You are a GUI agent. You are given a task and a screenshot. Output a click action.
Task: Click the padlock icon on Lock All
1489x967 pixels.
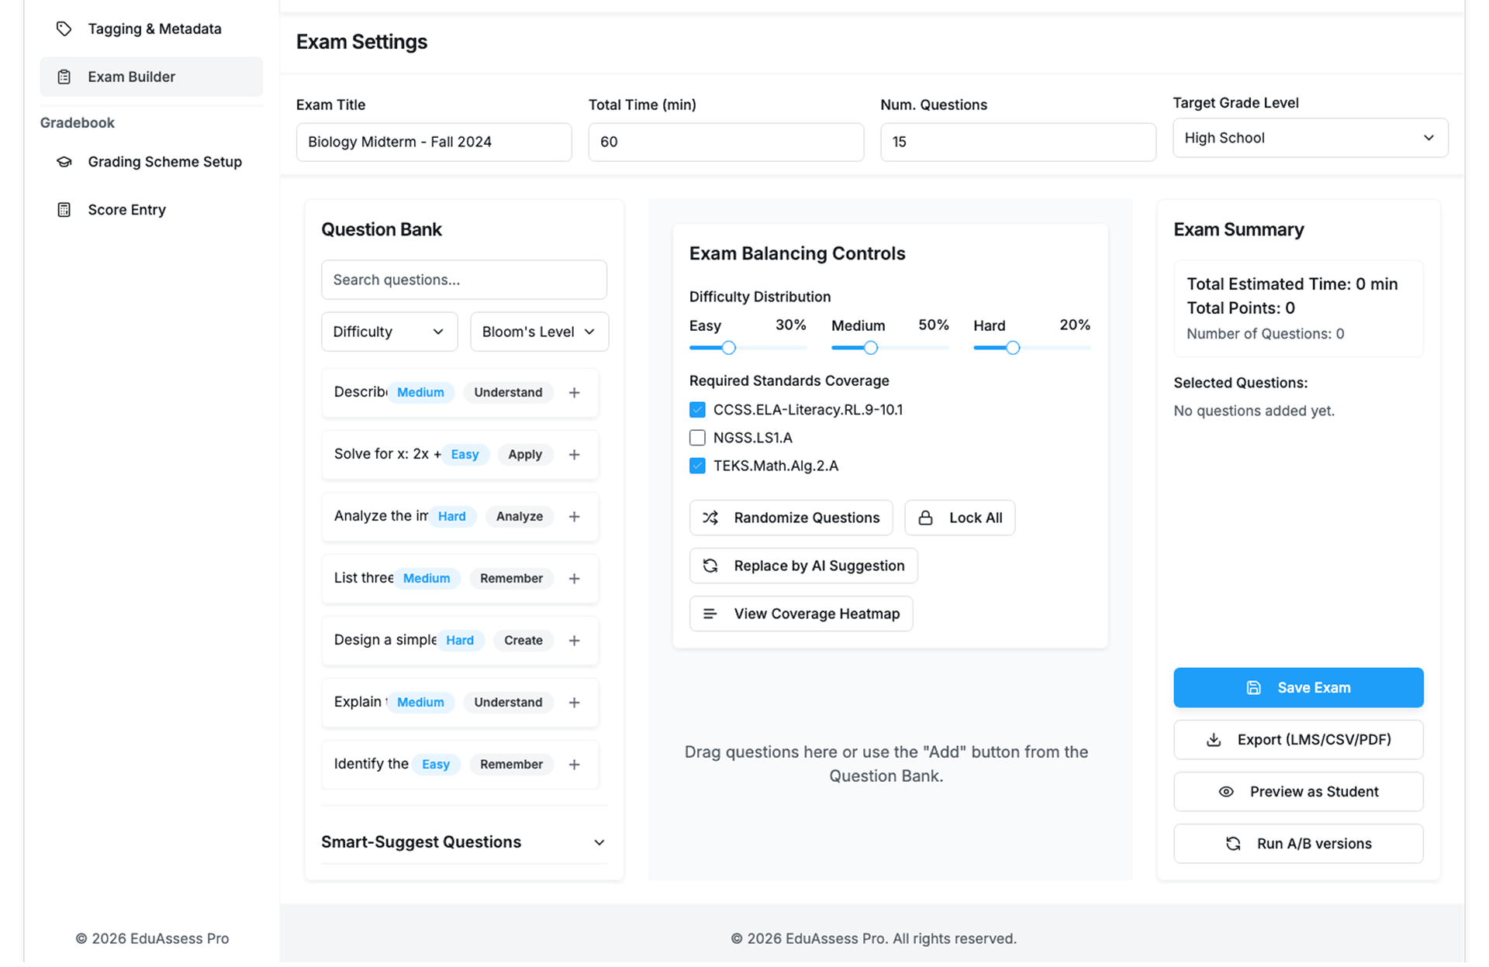(925, 518)
